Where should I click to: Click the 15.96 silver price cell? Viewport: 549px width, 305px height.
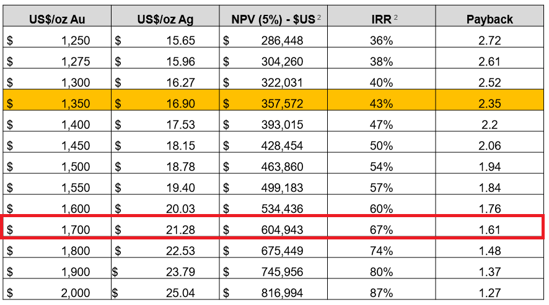[165, 62]
